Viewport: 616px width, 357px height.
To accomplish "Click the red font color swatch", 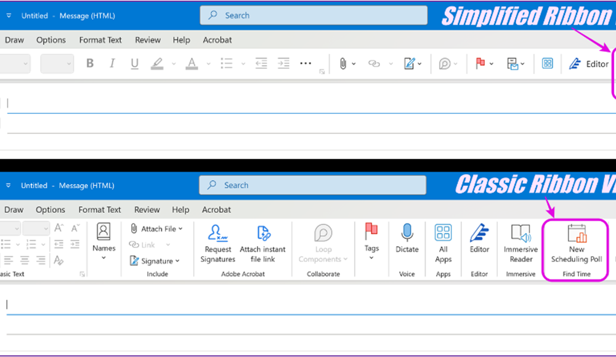I will point(192,63).
